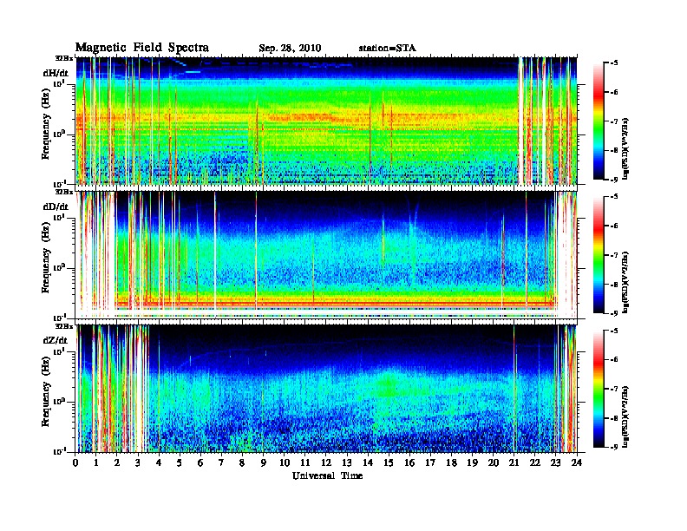Click the "32Hz" label atop dZ/dt panel
Image resolution: width=687 pixels, height=531 pixels.
tap(64, 326)
